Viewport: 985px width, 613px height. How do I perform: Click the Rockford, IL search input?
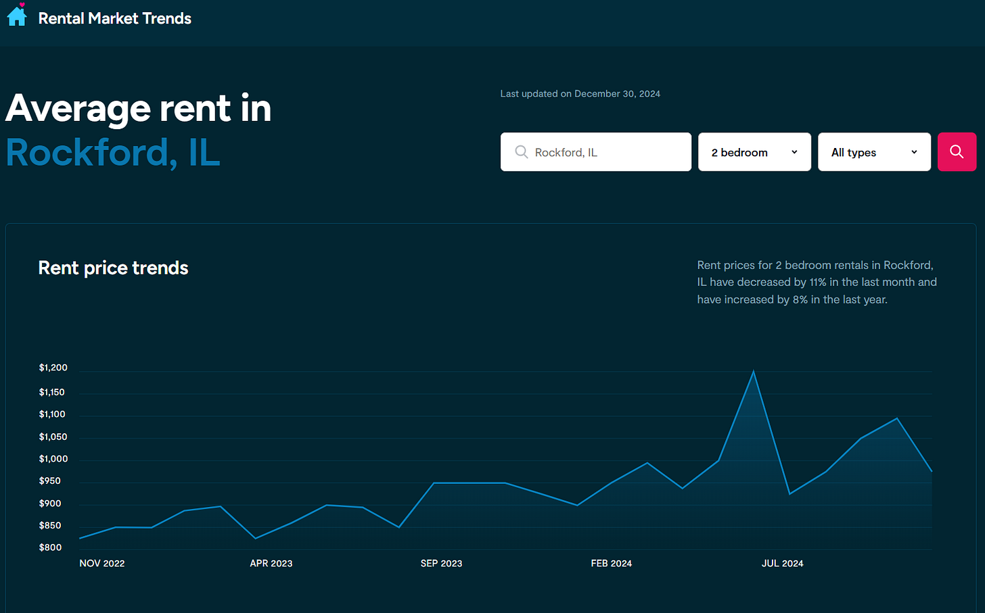[596, 152]
